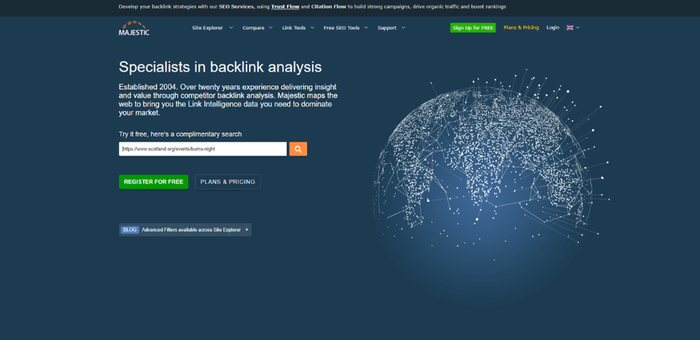Expand the Compare dropdown
Image resolution: width=700 pixels, height=340 pixels.
point(257,28)
